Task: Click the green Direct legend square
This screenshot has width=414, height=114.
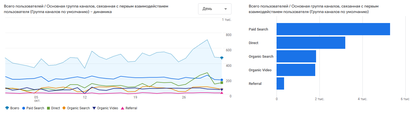Action: pos(48,108)
